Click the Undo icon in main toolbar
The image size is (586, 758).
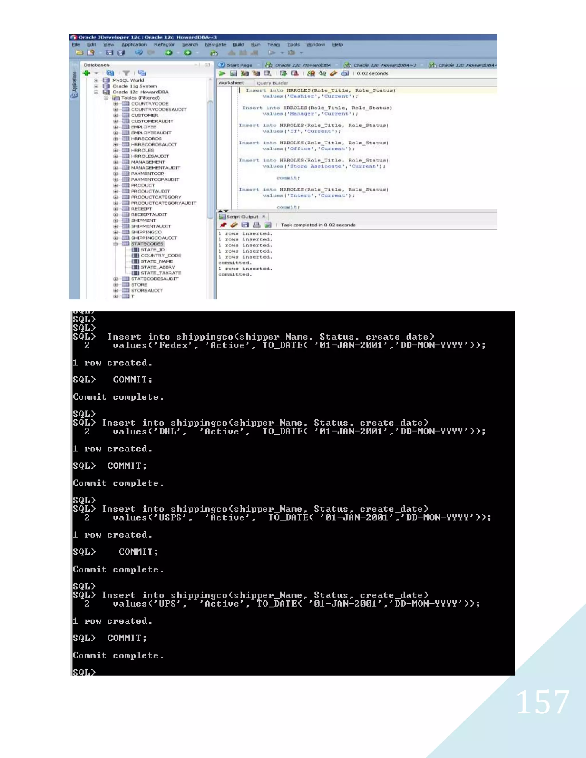point(139,53)
